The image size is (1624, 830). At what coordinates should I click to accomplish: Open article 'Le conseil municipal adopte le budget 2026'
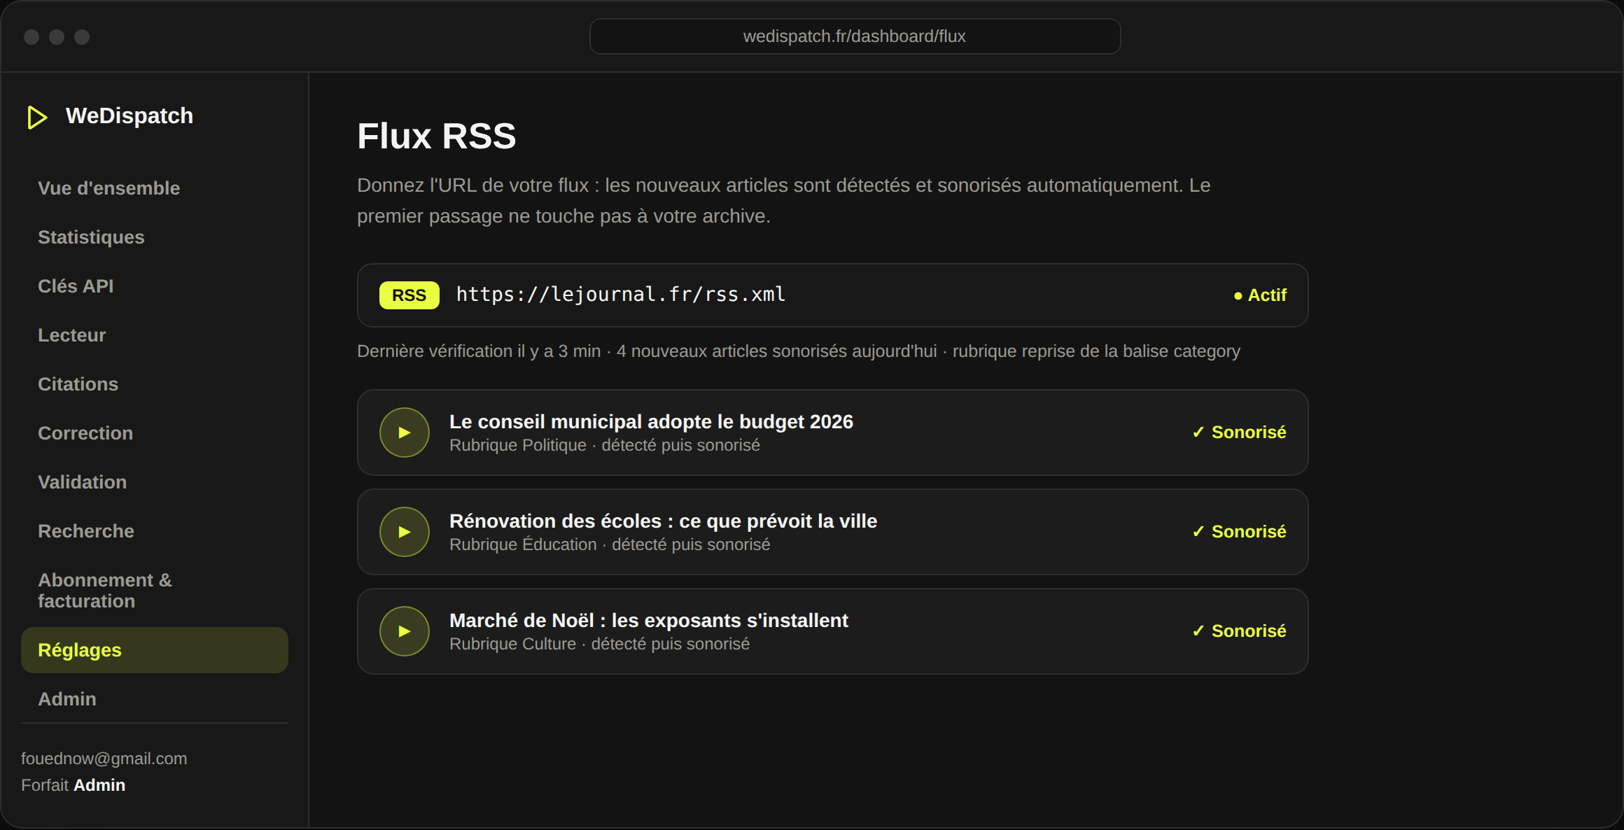(651, 422)
